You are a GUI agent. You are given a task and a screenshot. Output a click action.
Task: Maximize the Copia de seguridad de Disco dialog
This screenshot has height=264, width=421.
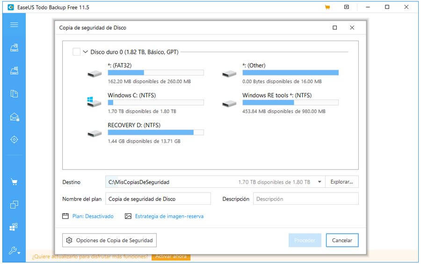pos(335,28)
